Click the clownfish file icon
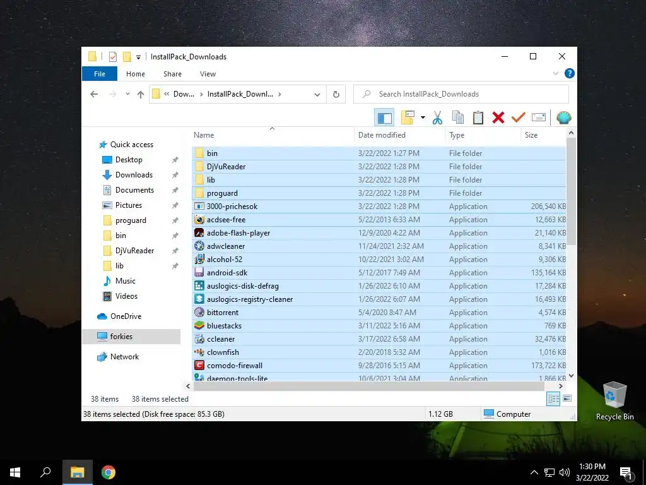 [199, 352]
